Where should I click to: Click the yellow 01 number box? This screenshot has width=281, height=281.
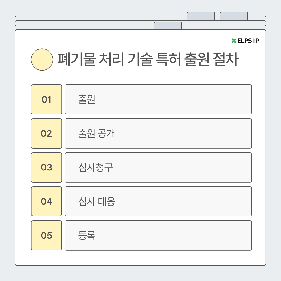pyautogui.click(x=46, y=99)
